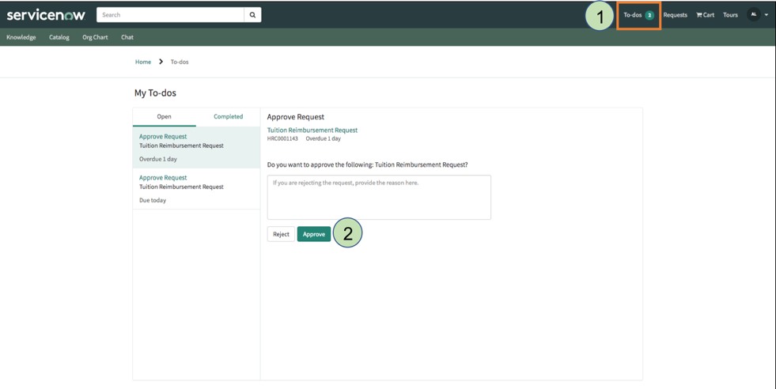Image resolution: width=776 pixels, height=389 pixels.
Task: Click the To-dos breadcrumb text
Action: 180,62
